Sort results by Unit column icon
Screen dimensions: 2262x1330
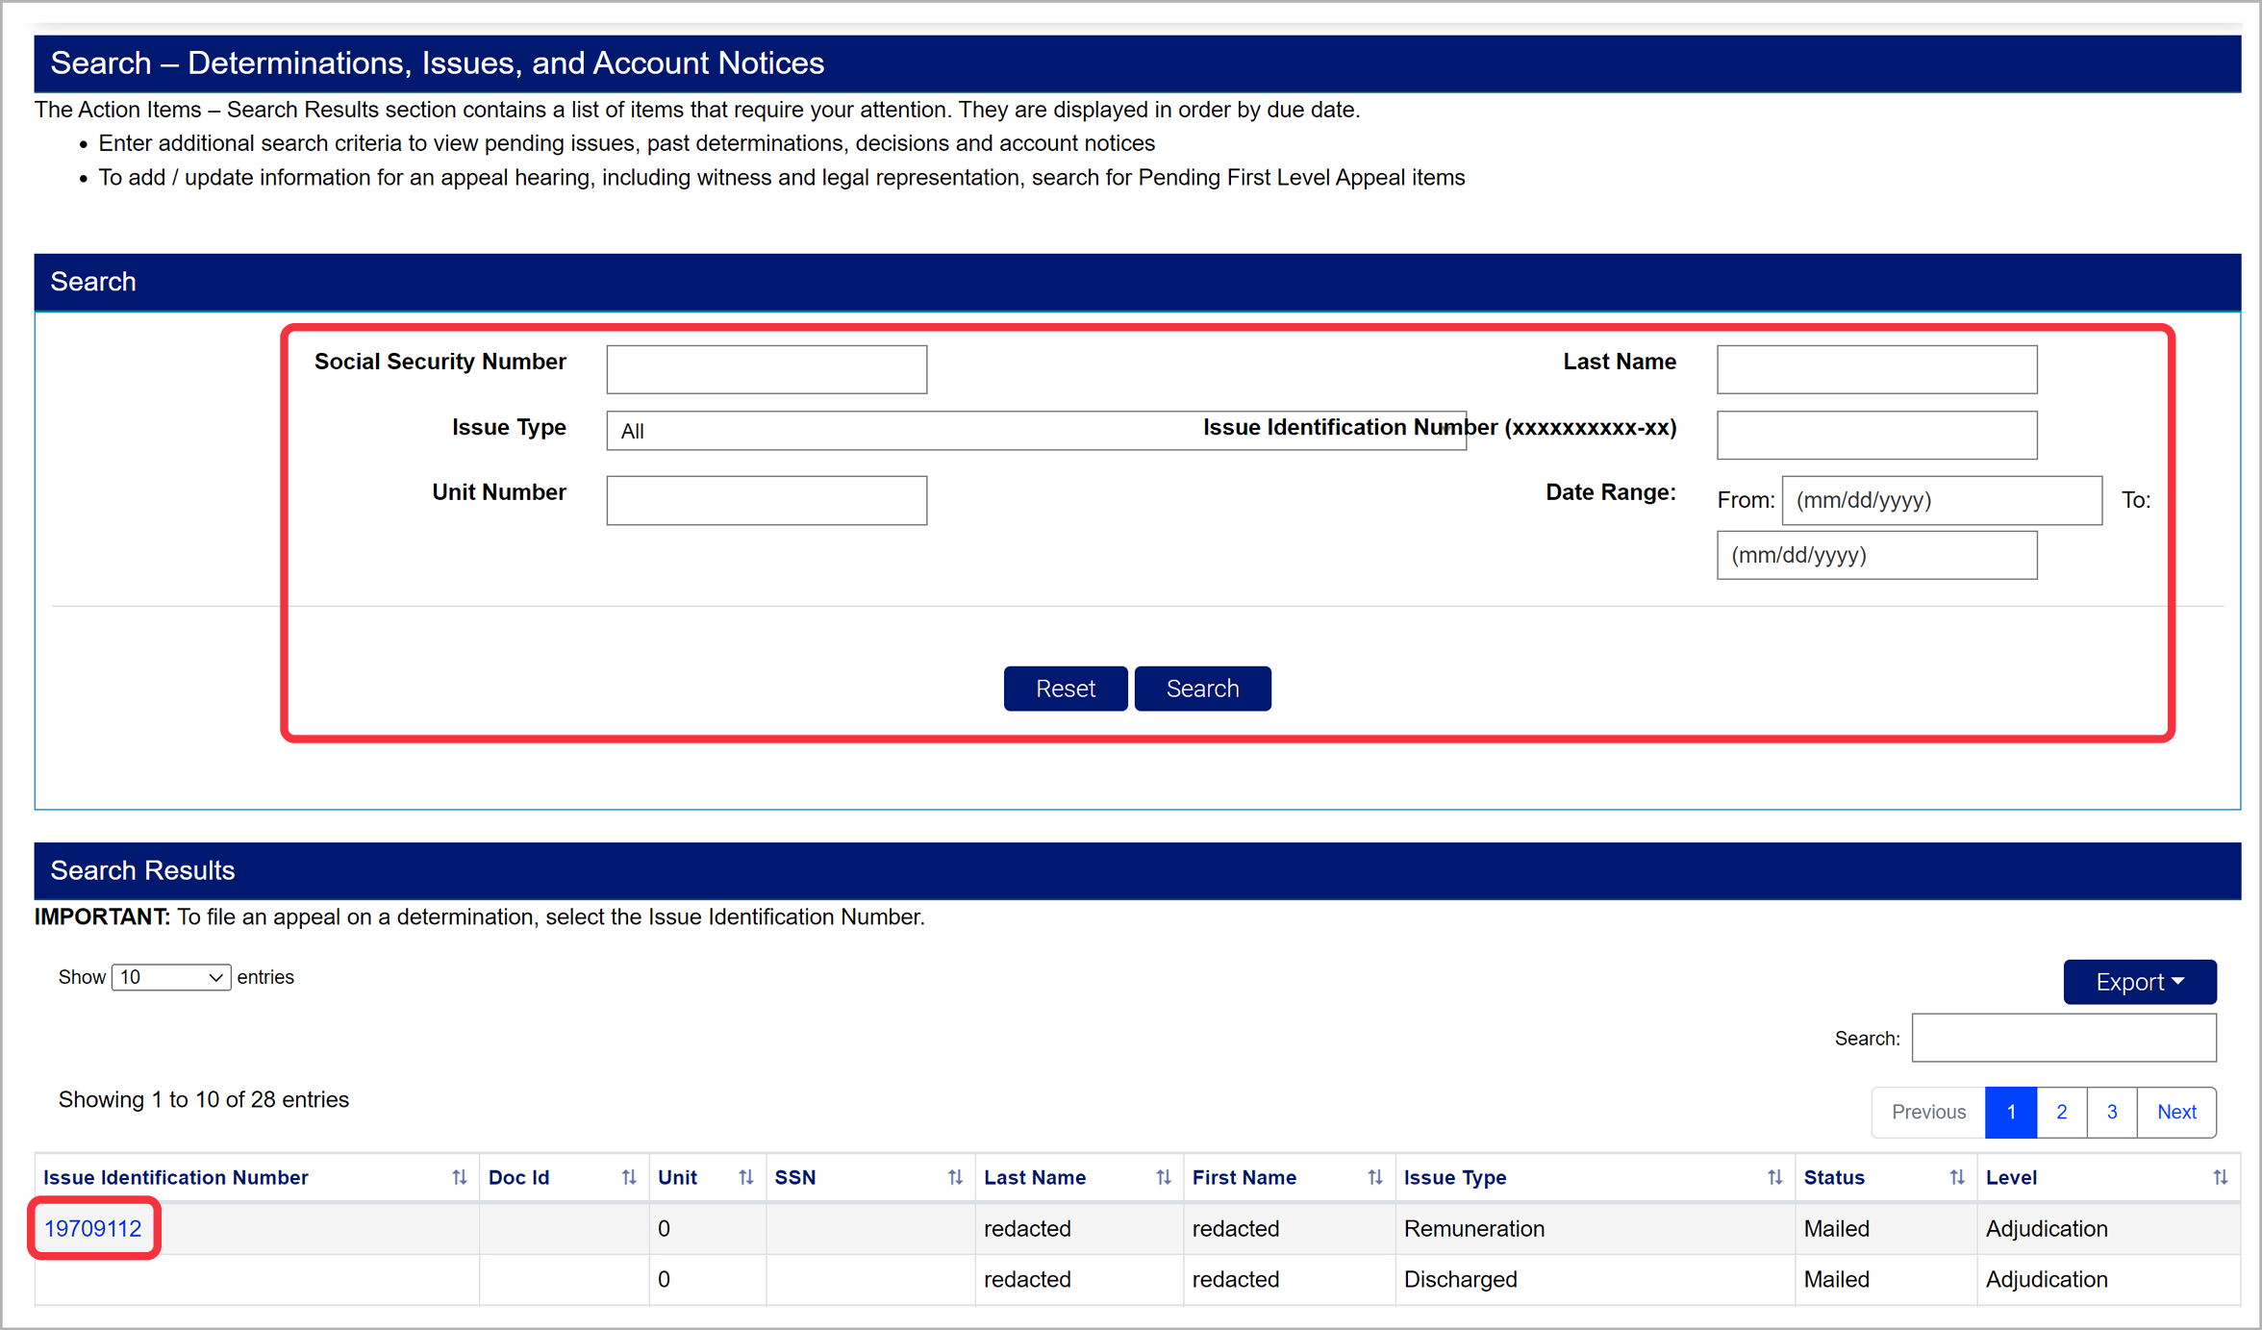pos(745,1177)
